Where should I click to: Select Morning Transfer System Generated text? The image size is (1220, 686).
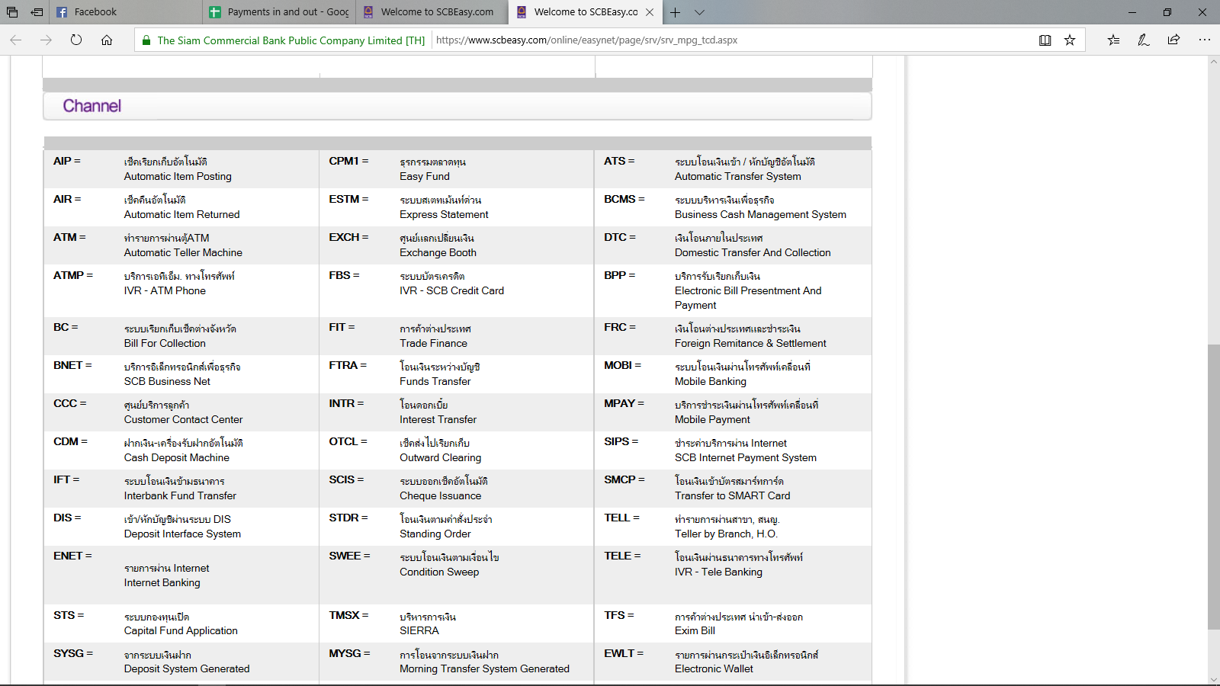coord(484,668)
